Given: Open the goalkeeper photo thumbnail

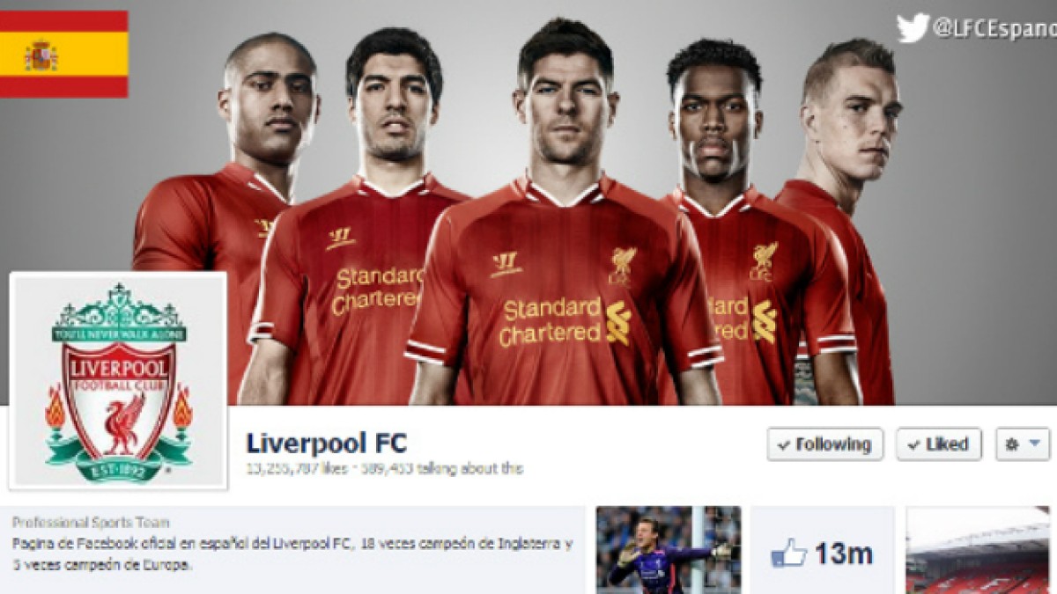Looking at the screenshot, I should click(x=669, y=550).
